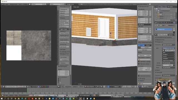This screenshot has height=100, width=178.
Task: Toggle lock icon for position X
Action: click(x=150, y=11)
